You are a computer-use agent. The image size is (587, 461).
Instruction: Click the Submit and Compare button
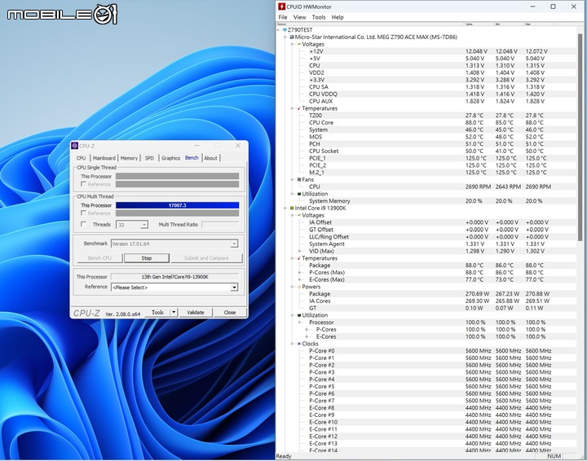pos(206,258)
